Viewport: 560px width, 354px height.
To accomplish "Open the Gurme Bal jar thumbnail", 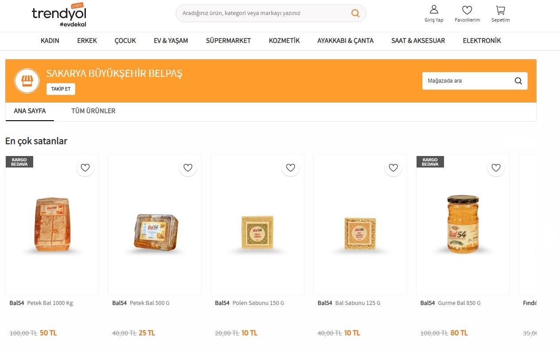I will (463, 225).
